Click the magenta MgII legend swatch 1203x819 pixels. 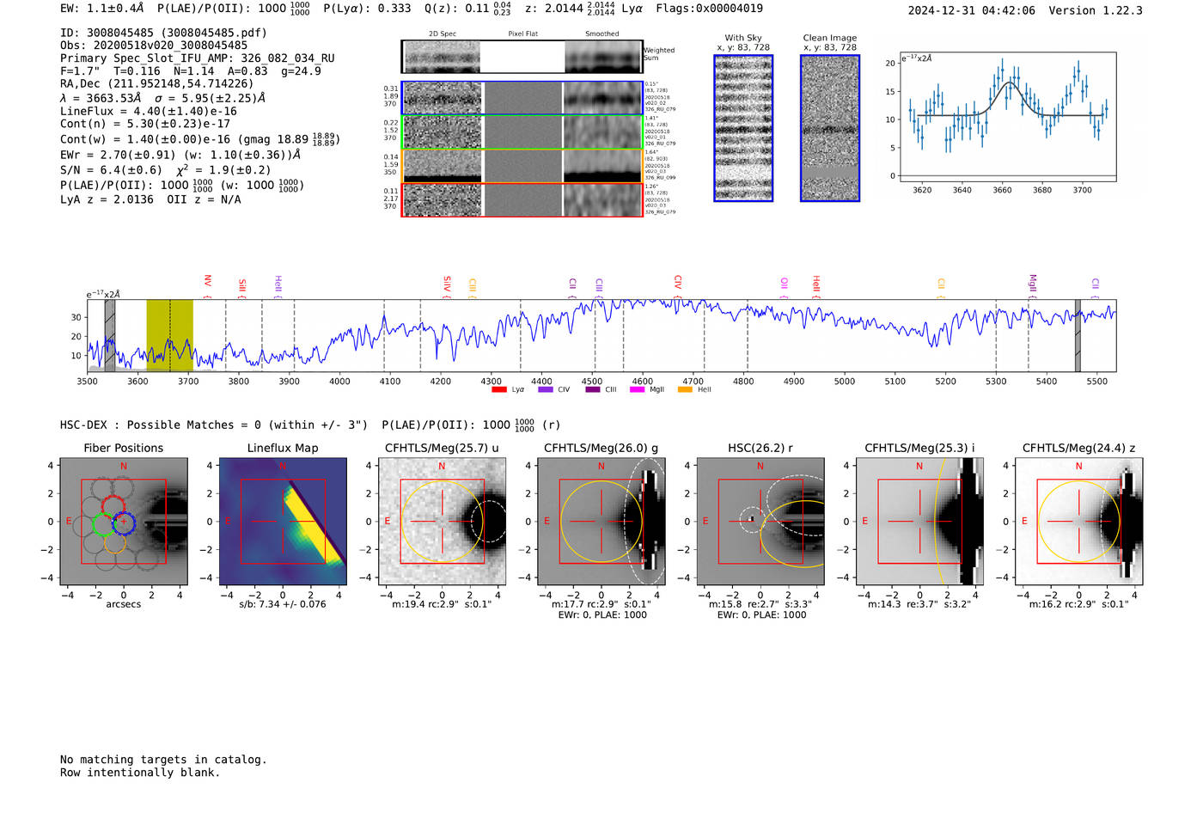point(638,389)
